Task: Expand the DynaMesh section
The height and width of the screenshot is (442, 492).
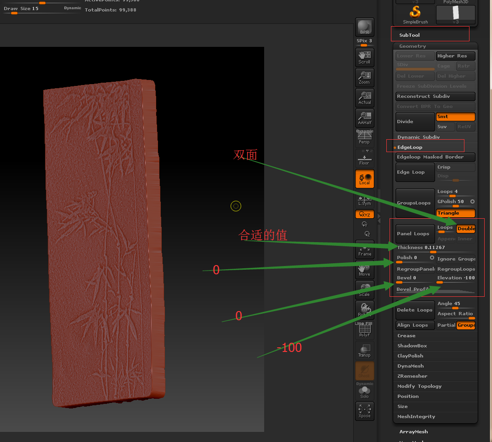Action: [410, 366]
